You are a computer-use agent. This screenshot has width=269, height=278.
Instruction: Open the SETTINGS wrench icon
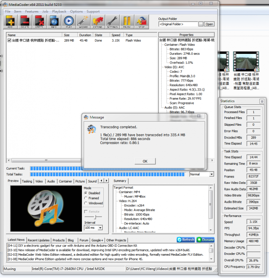tap(112, 22)
